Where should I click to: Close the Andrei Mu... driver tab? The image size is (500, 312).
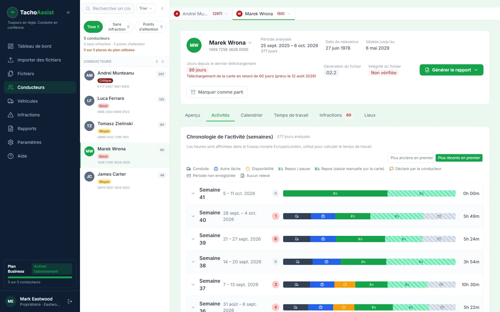pyautogui.click(x=227, y=14)
